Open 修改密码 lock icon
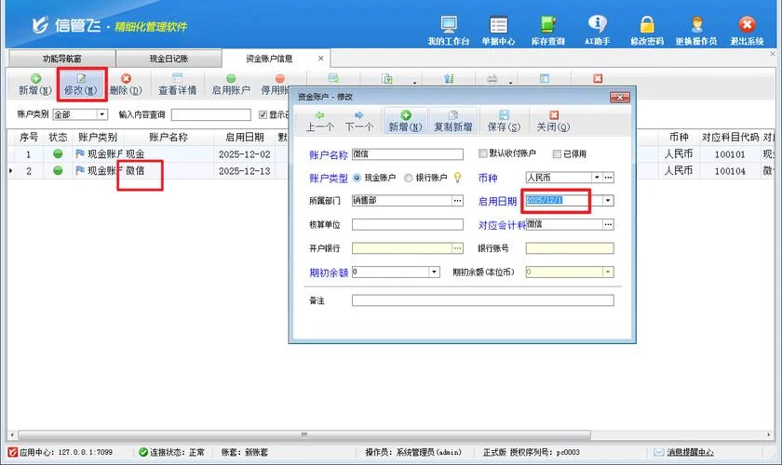The height and width of the screenshot is (465, 782). point(647,31)
